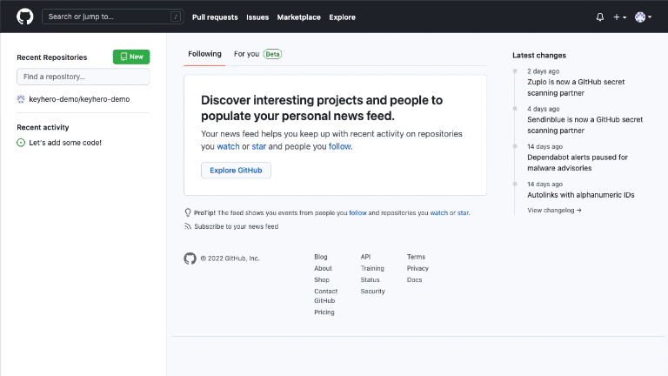Open the user avatar menu

click(x=644, y=17)
